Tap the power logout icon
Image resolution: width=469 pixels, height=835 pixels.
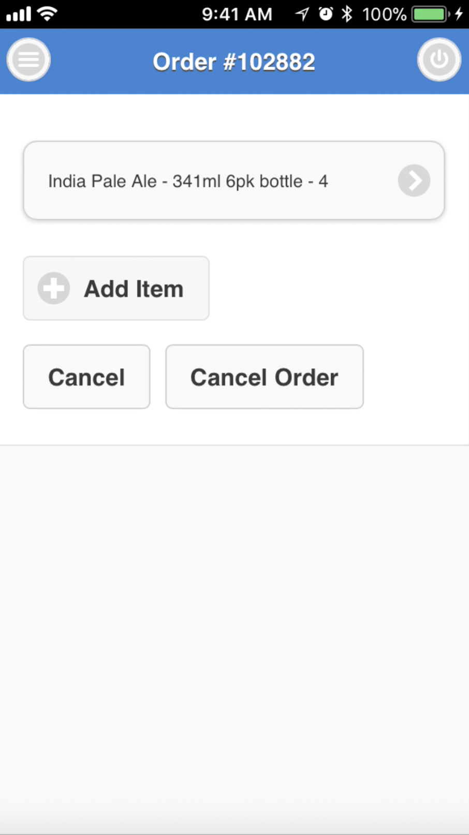[x=439, y=60]
